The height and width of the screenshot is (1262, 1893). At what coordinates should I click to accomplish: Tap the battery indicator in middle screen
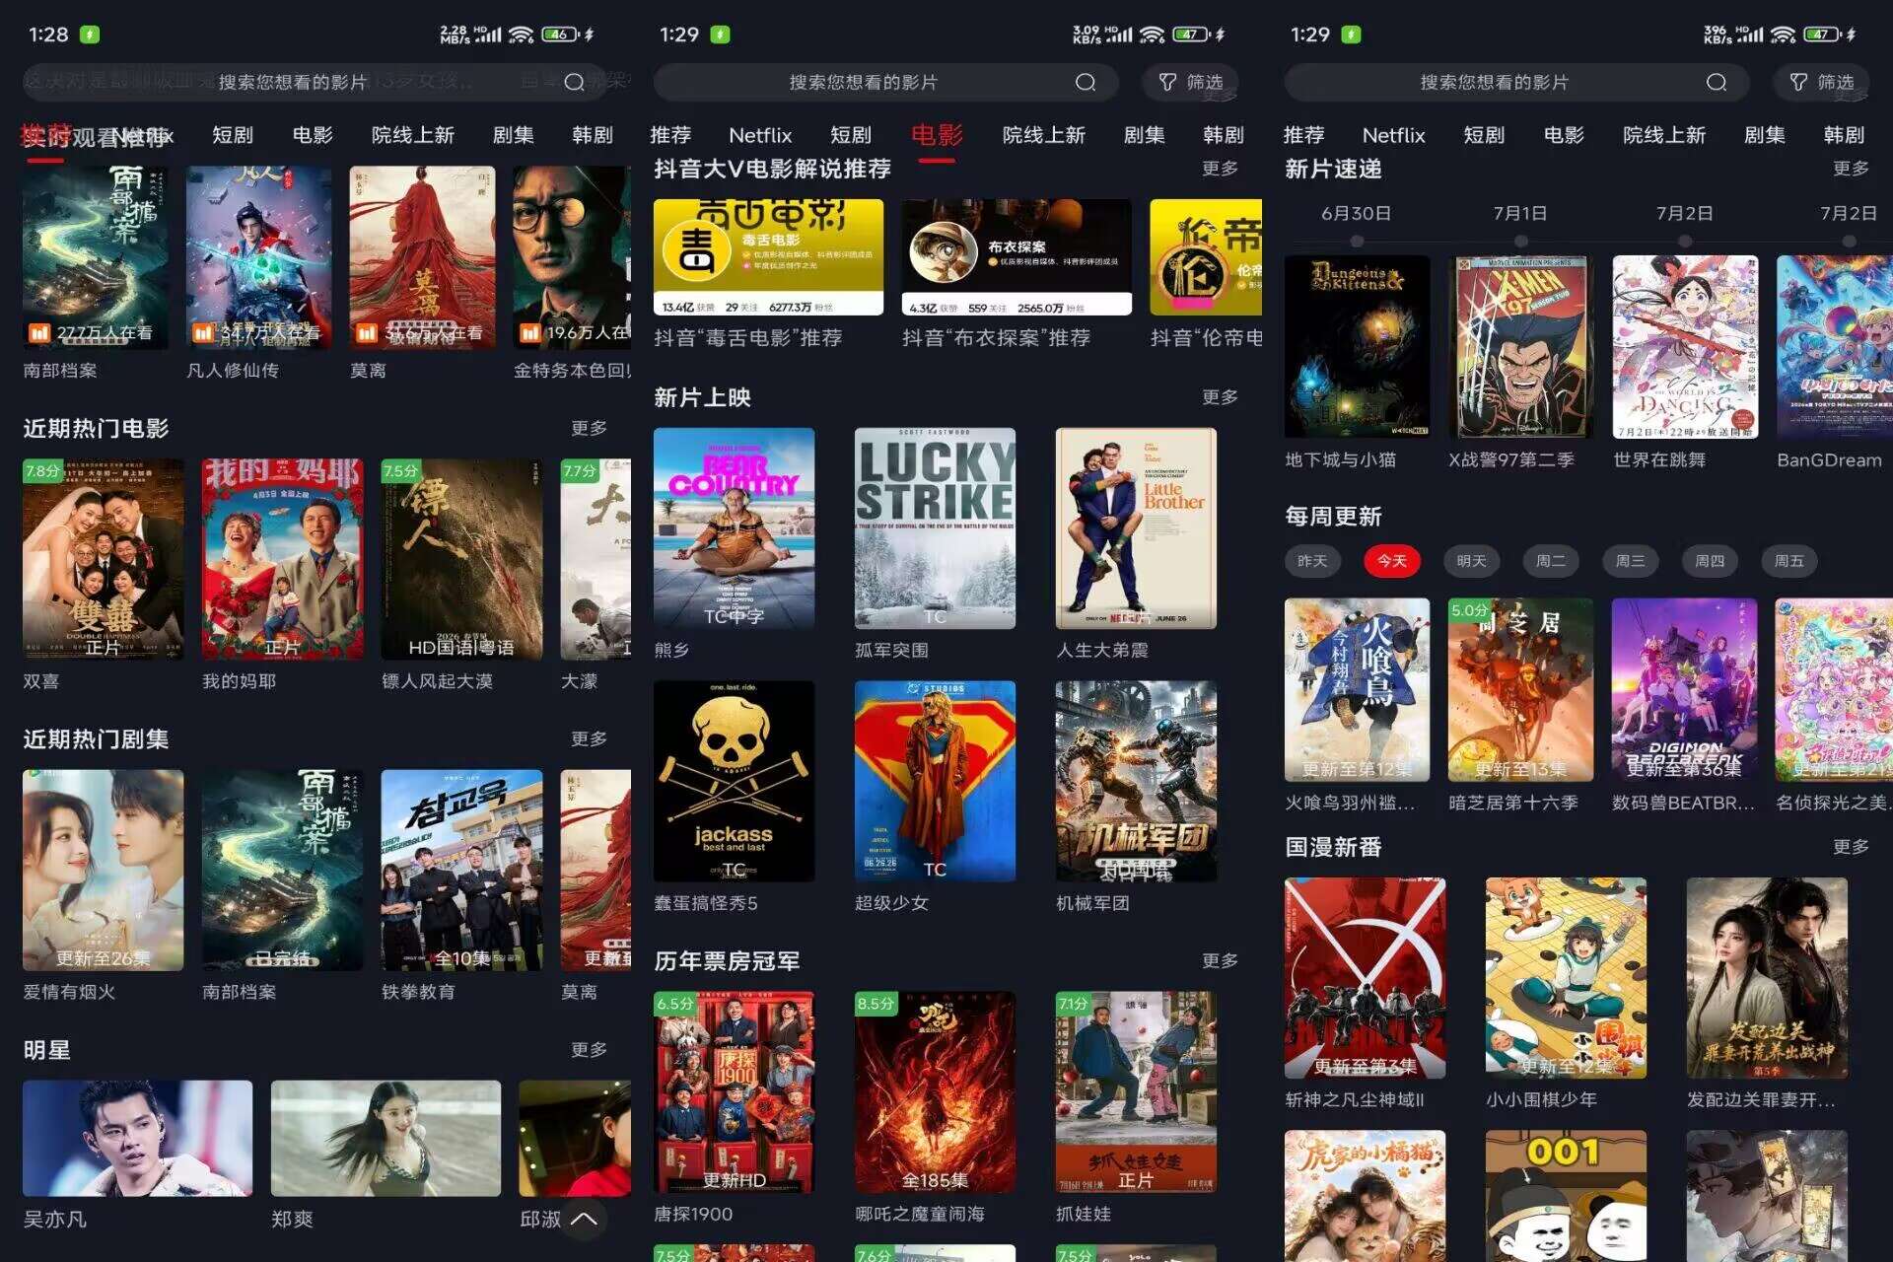click(1190, 35)
